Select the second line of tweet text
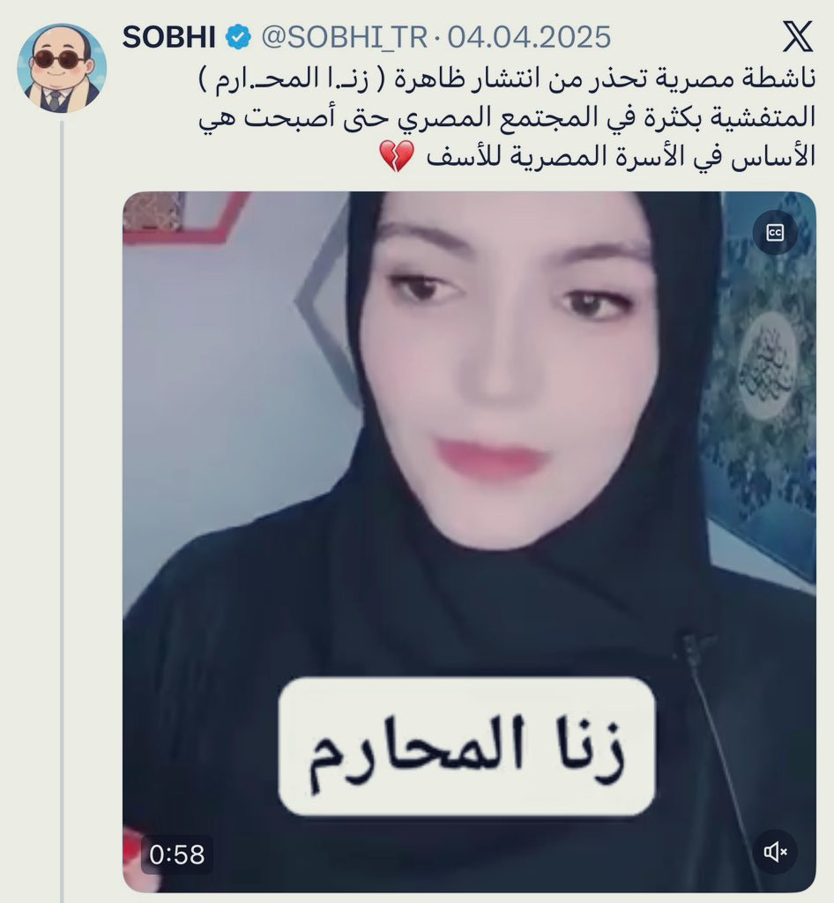Image resolution: width=834 pixels, height=903 pixels. tap(507, 117)
